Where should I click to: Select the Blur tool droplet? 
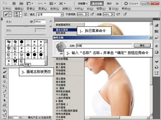point(5,81)
